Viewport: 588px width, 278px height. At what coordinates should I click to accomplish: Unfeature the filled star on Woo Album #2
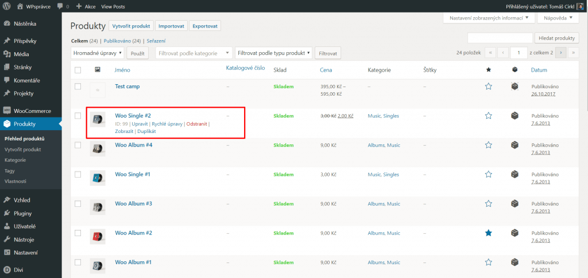click(488, 233)
